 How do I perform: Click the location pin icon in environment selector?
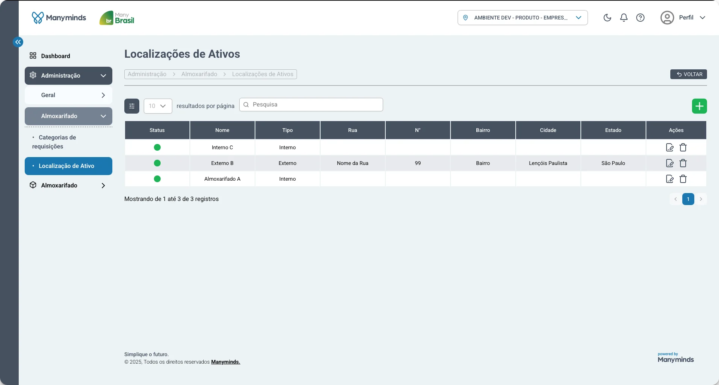[465, 18]
